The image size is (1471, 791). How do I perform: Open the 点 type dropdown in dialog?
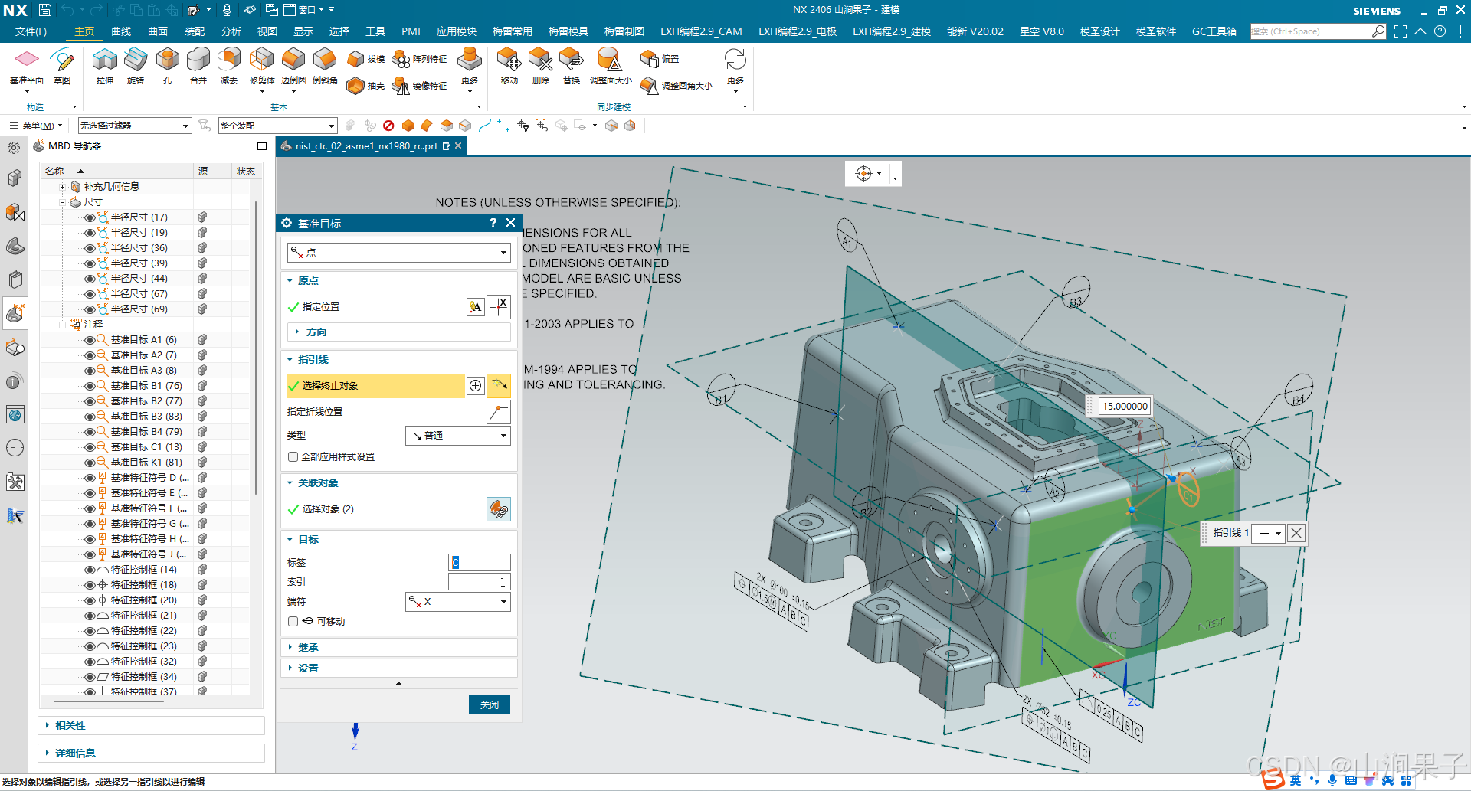coord(399,253)
